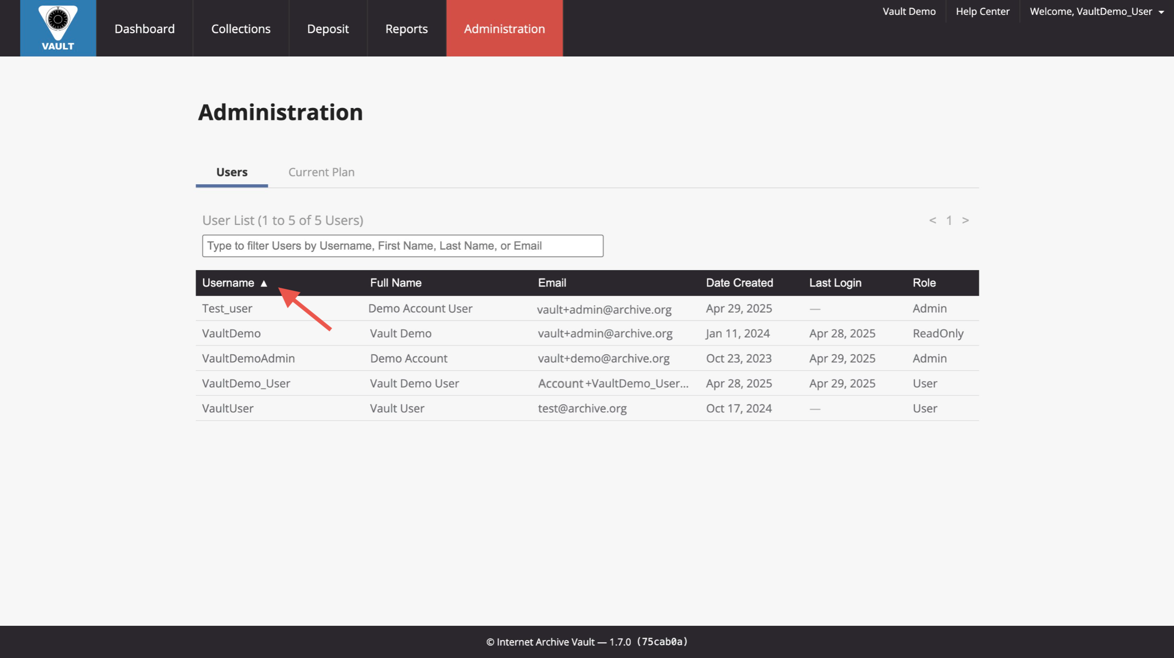Screen dimensions: 1174x658
Task: Open the Collections menu item
Action: (241, 28)
